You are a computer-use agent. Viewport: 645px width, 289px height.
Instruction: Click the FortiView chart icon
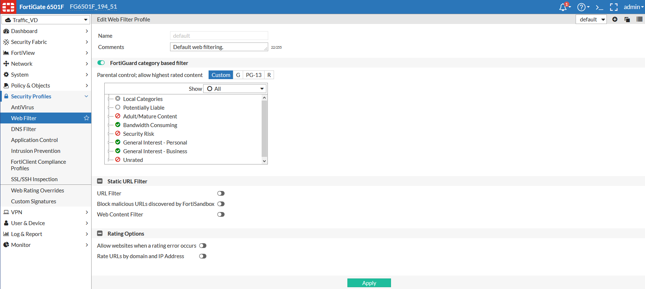[6, 53]
